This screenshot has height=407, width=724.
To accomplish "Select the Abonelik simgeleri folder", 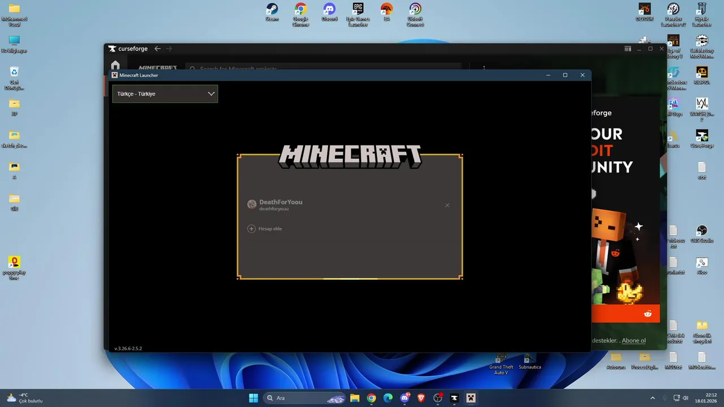I will click(x=702, y=331).
